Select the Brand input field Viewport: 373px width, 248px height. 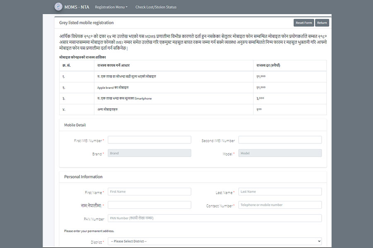149,153
